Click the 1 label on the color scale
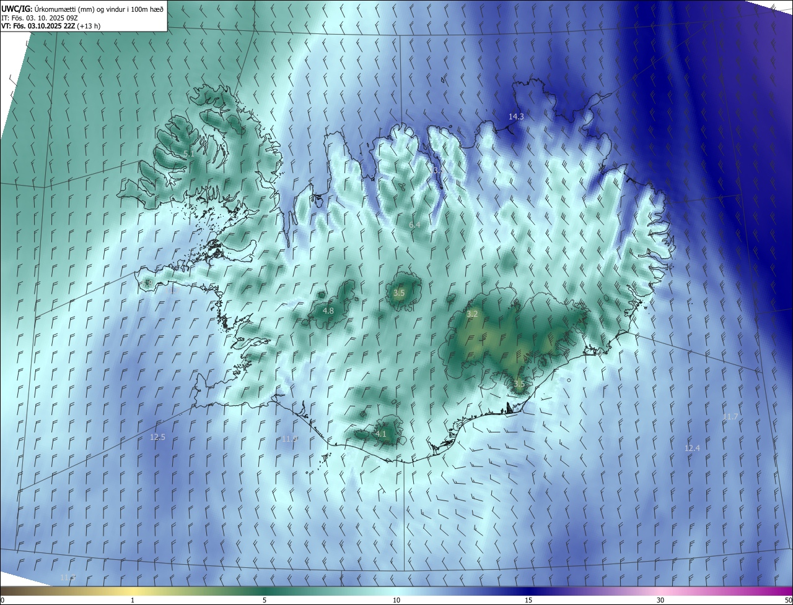The width and height of the screenshot is (793, 605). 133,600
